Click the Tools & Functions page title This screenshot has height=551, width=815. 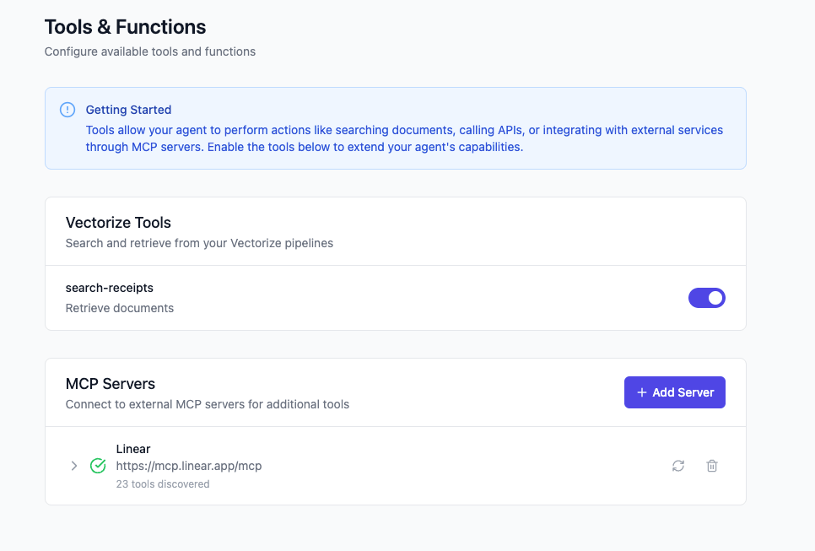point(125,27)
